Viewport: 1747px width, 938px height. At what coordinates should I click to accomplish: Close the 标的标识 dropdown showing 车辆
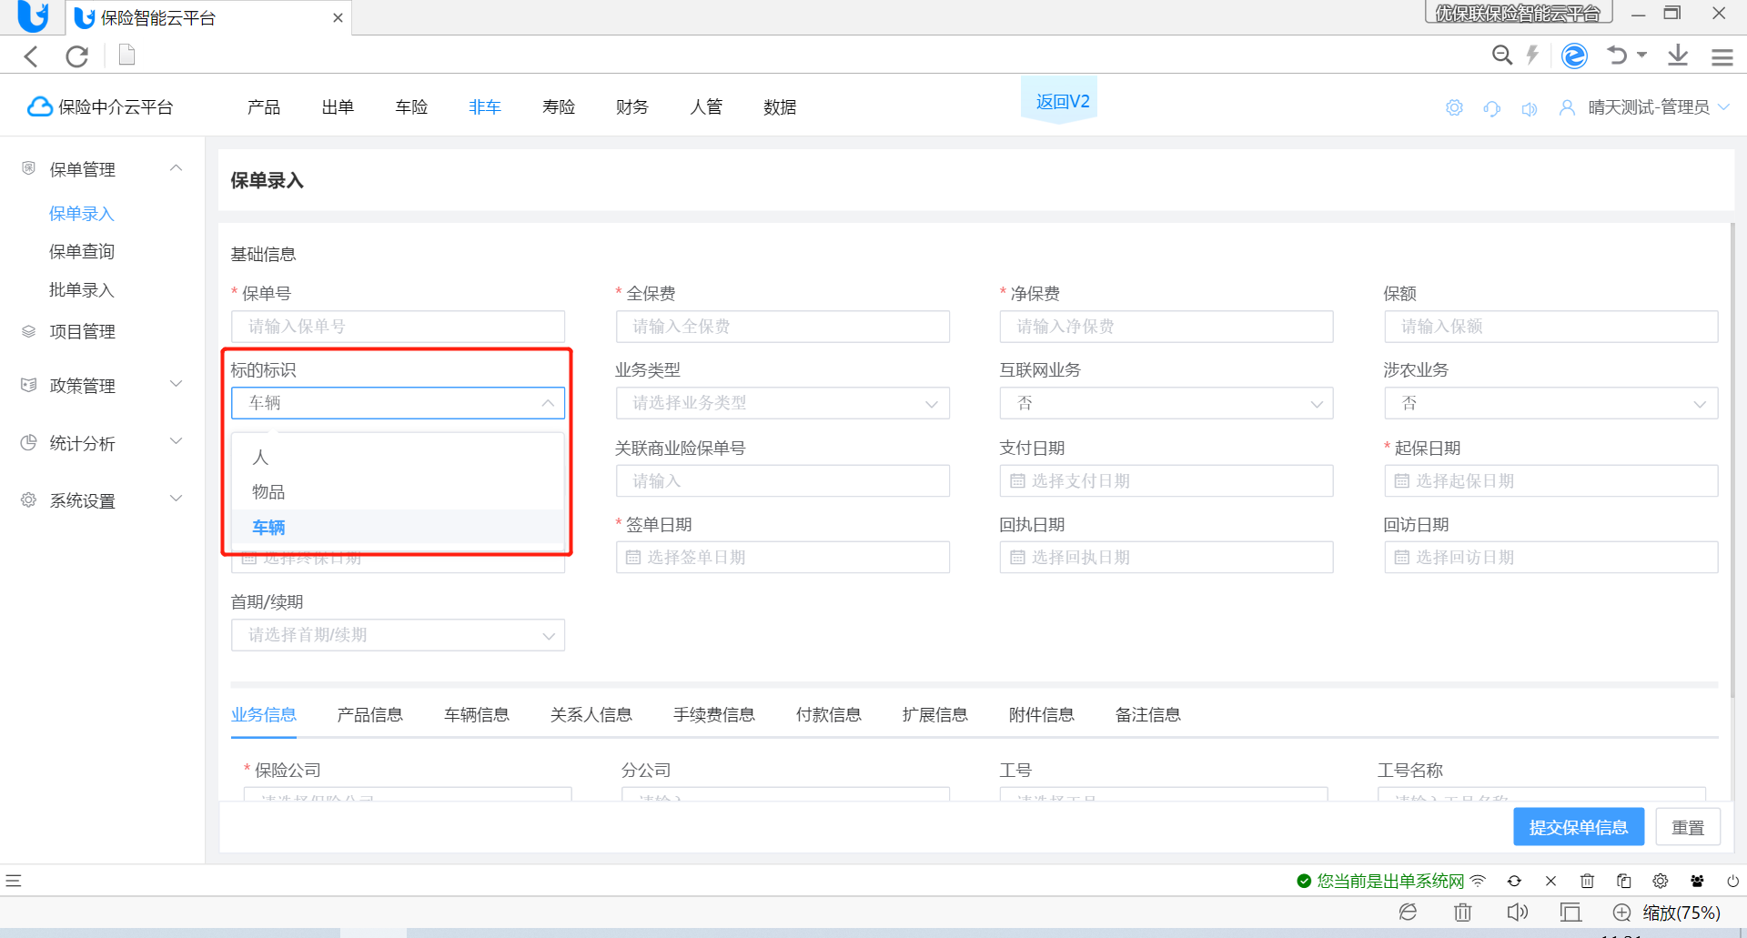pos(399,403)
